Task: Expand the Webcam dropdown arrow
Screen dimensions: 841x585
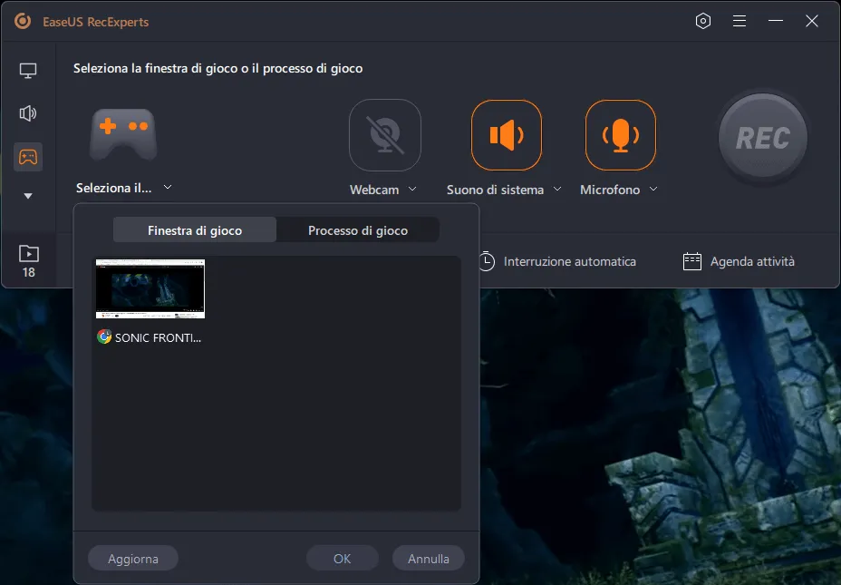Action: tap(412, 190)
